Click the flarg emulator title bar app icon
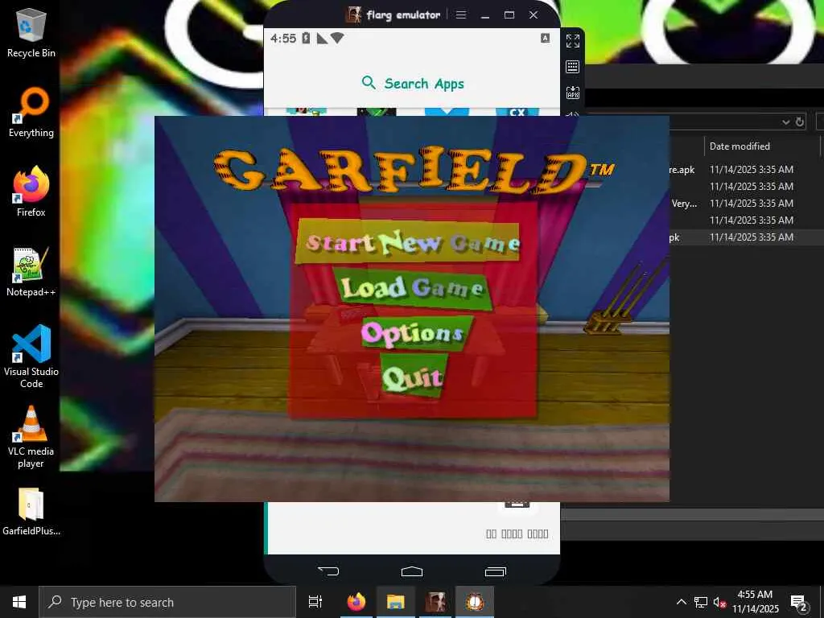Image resolution: width=824 pixels, height=618 pixels. point(353,14)
